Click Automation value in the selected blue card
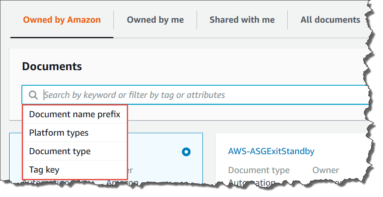Viewport: 383px width, 197px height. click(46, 183)
